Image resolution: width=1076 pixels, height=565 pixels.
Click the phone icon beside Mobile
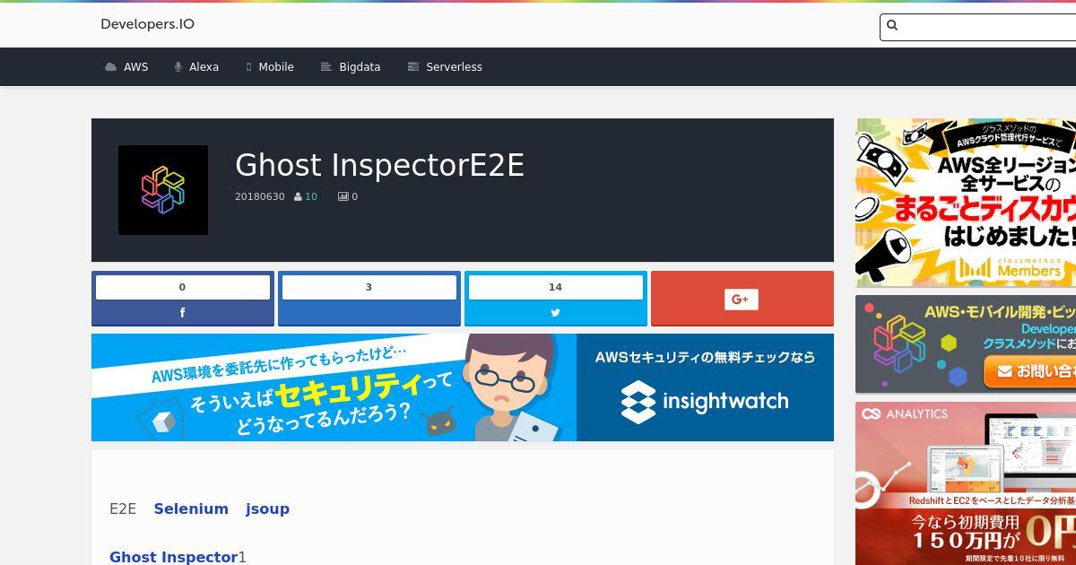click(x=248, y=67)
